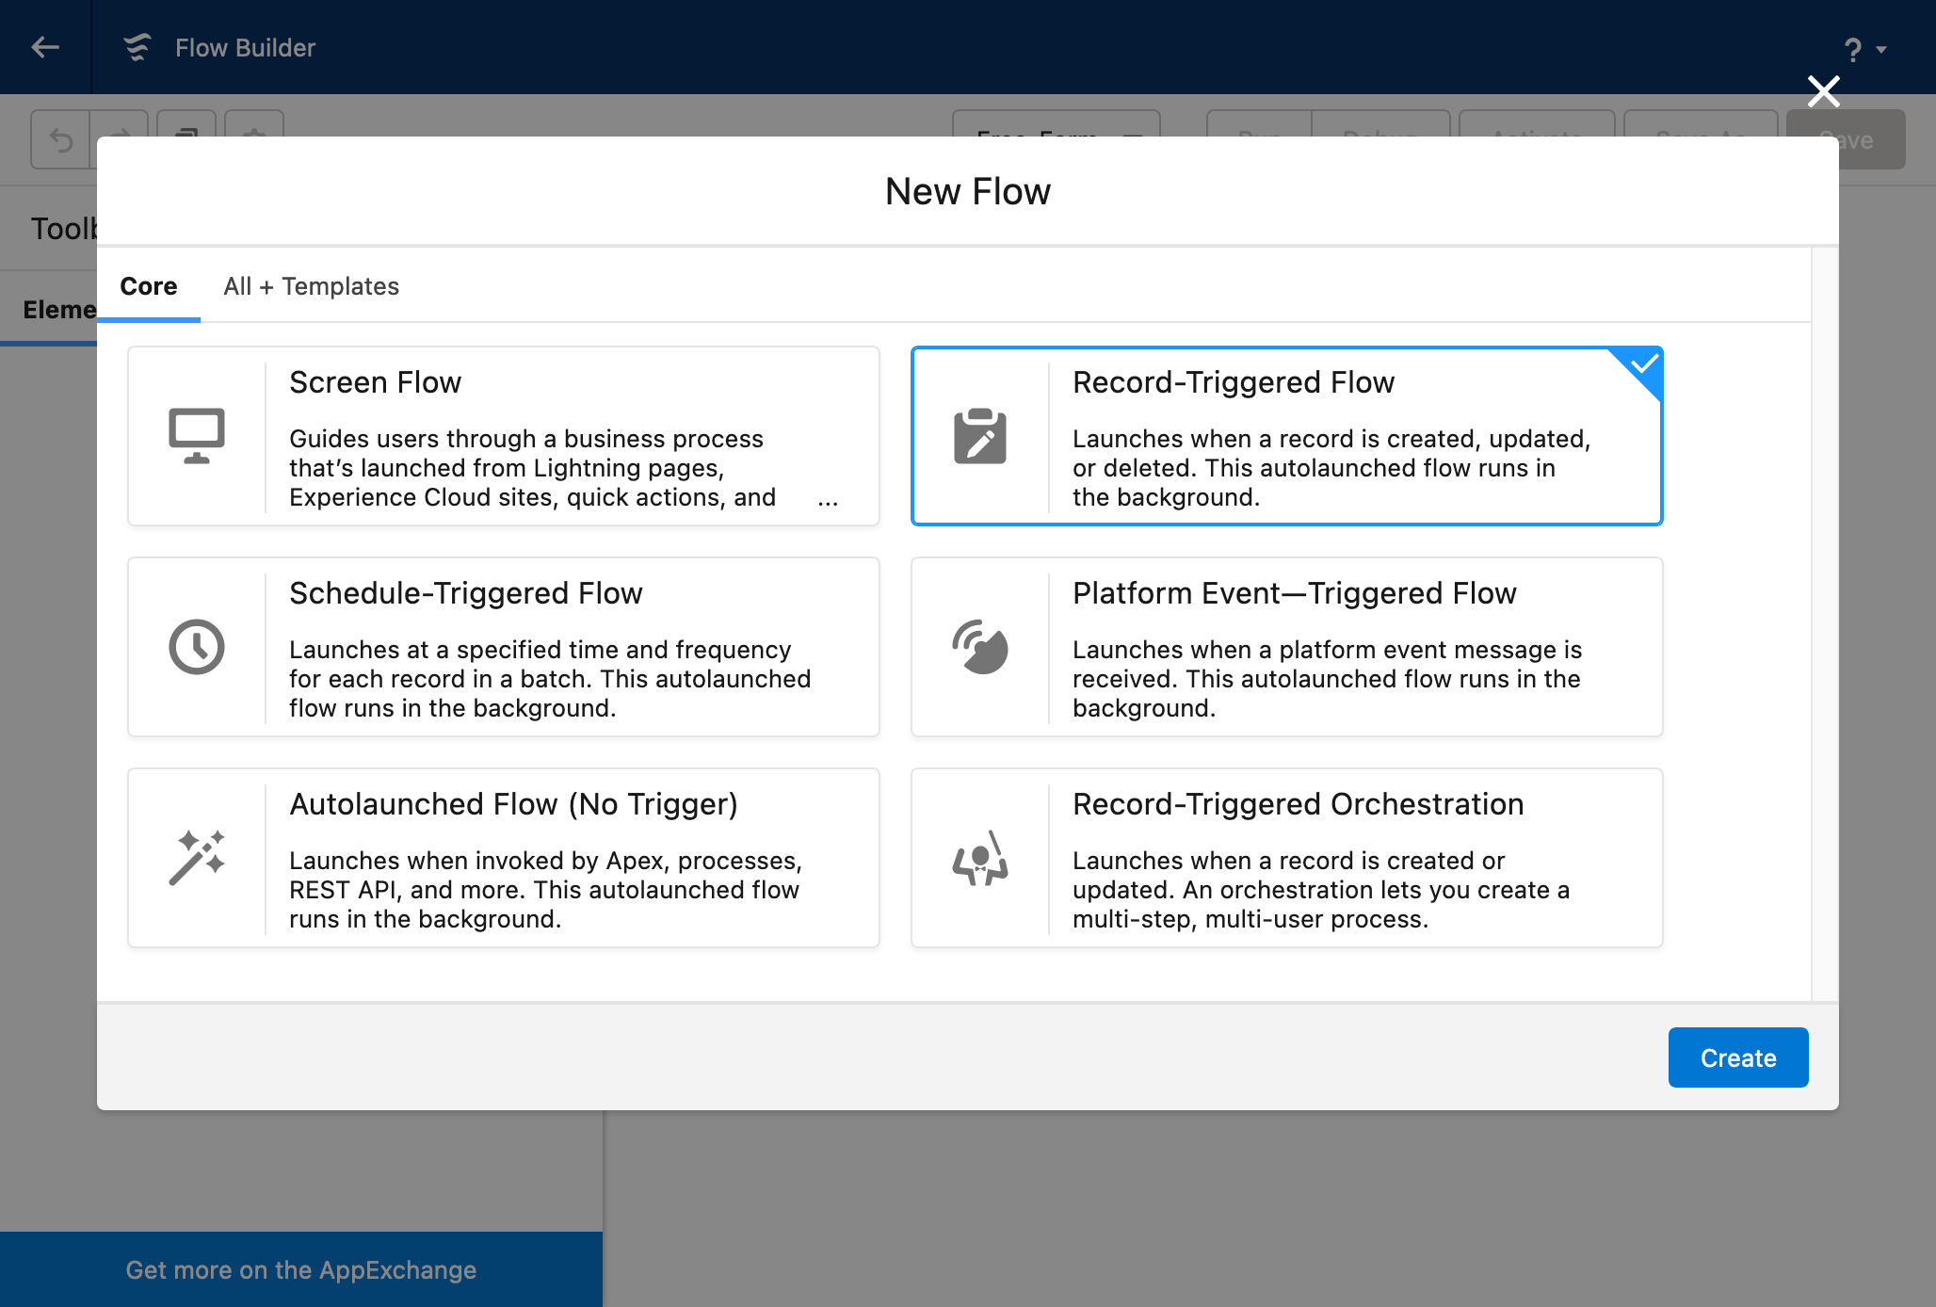This screenshot has height=1307, width=1936.
Task: Switch to All + Templates tab
Action: tap(311, 286)
